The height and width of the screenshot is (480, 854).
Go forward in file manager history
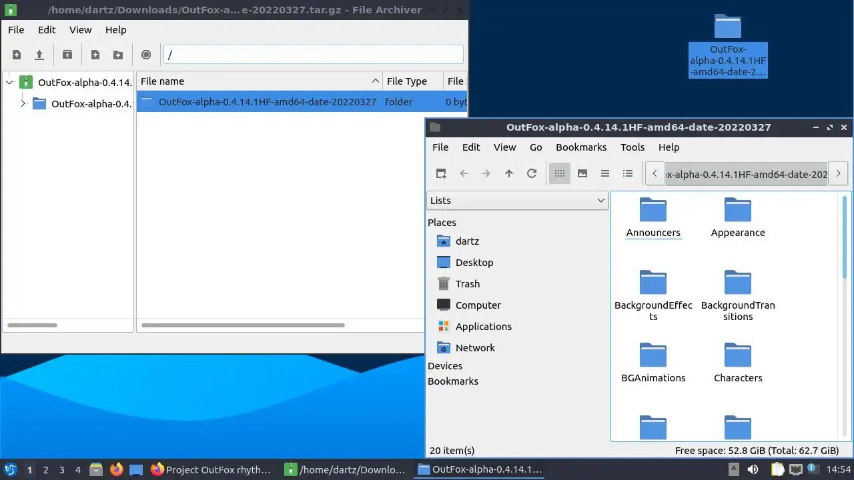[x=486, y=173]
